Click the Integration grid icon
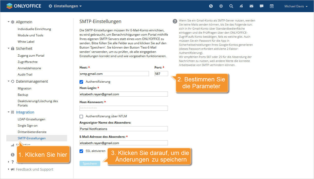 point(13,112)
